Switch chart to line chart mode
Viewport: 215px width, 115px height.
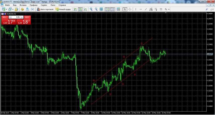(85, 9)
